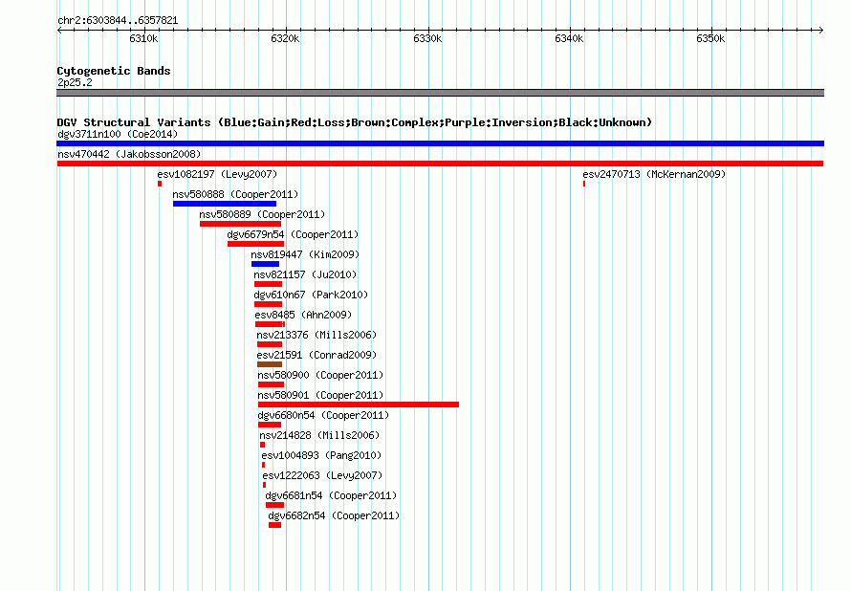Click the red dgv6680n54 loss bar
The image size is (851, 591).
(x=270, y=425)
